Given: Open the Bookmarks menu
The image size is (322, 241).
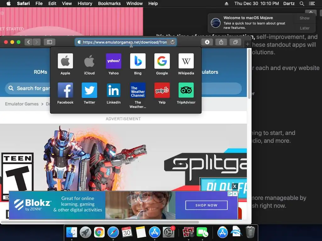Looking at the screenshot, I should point(109,3).
